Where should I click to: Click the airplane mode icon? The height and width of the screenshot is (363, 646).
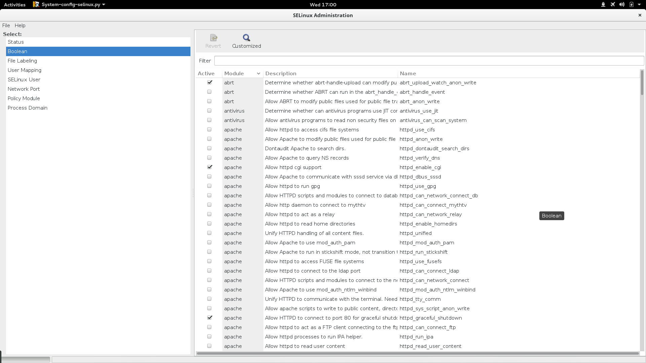tap(613, 4)
